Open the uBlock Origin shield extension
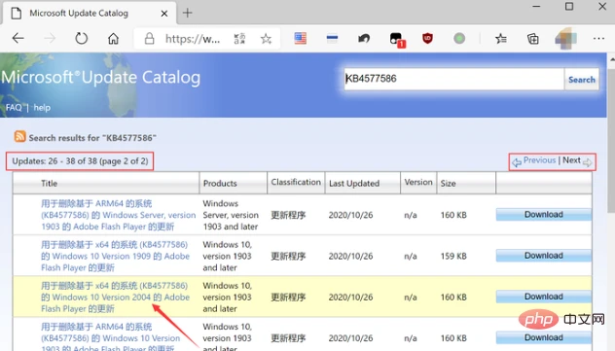This screenshot has height=351, width=615. pyautogui.click(x=427, y=38)
